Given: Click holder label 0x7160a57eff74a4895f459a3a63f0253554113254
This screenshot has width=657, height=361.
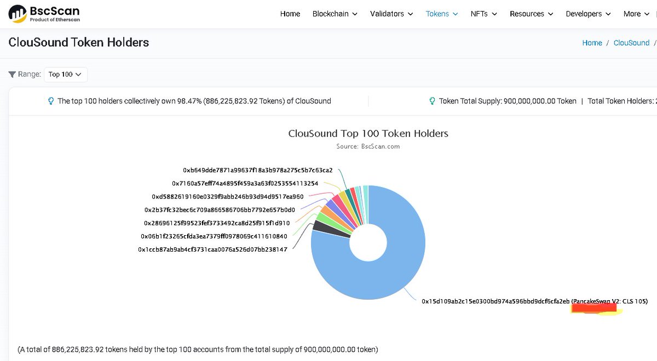Looking at the screenshot, I should 245,183.
